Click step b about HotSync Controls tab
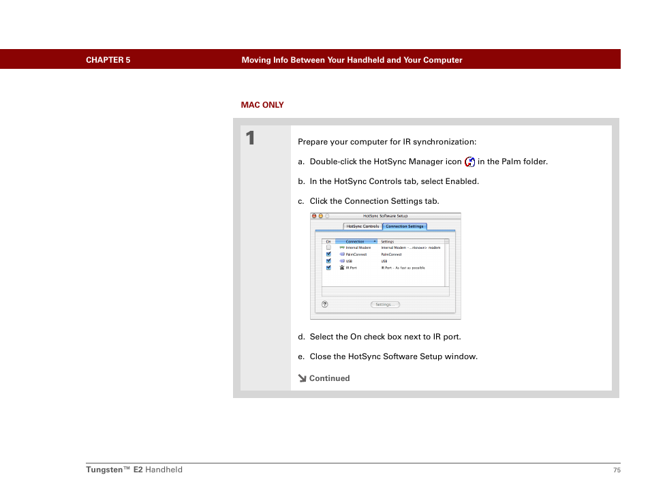Screen dimensions: 650x503 click(x=388, y=181)
